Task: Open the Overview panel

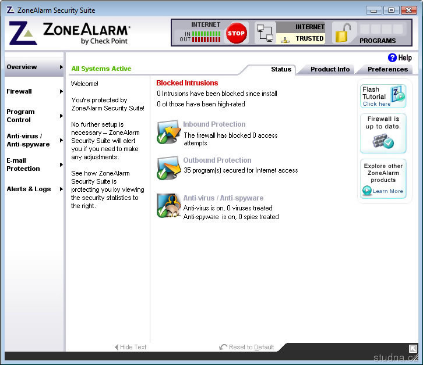Action: (x=34, y=67)
